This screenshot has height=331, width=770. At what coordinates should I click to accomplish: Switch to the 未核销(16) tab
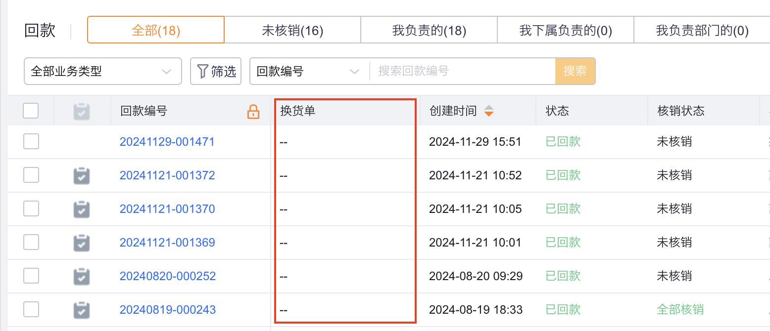[x=292, y=30]
